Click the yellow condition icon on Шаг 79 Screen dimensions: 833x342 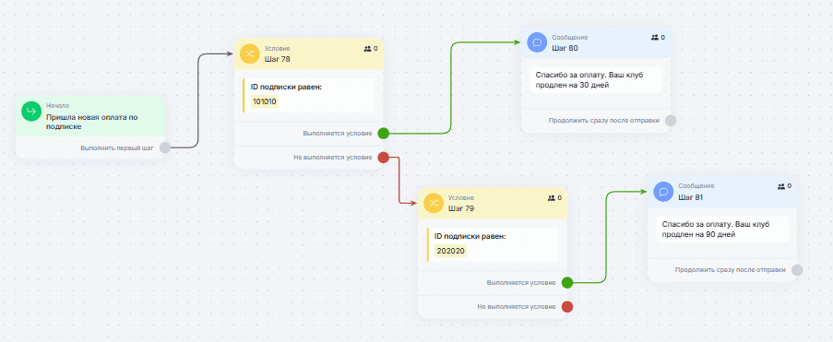tap(434, 202)
